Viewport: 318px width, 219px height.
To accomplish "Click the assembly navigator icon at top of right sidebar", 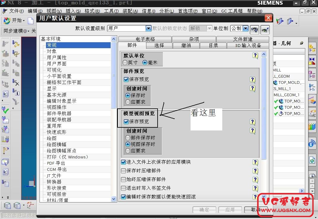I will [312, 49].
